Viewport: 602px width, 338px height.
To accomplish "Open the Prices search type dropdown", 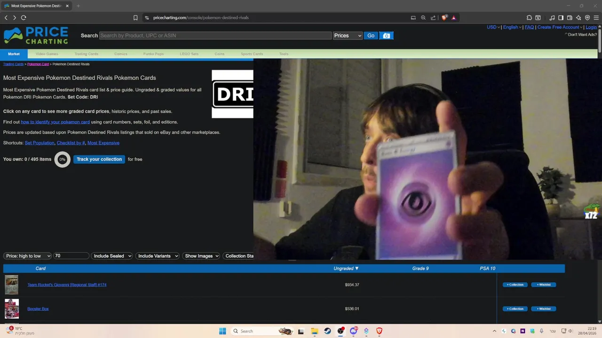I will [347, 36].
